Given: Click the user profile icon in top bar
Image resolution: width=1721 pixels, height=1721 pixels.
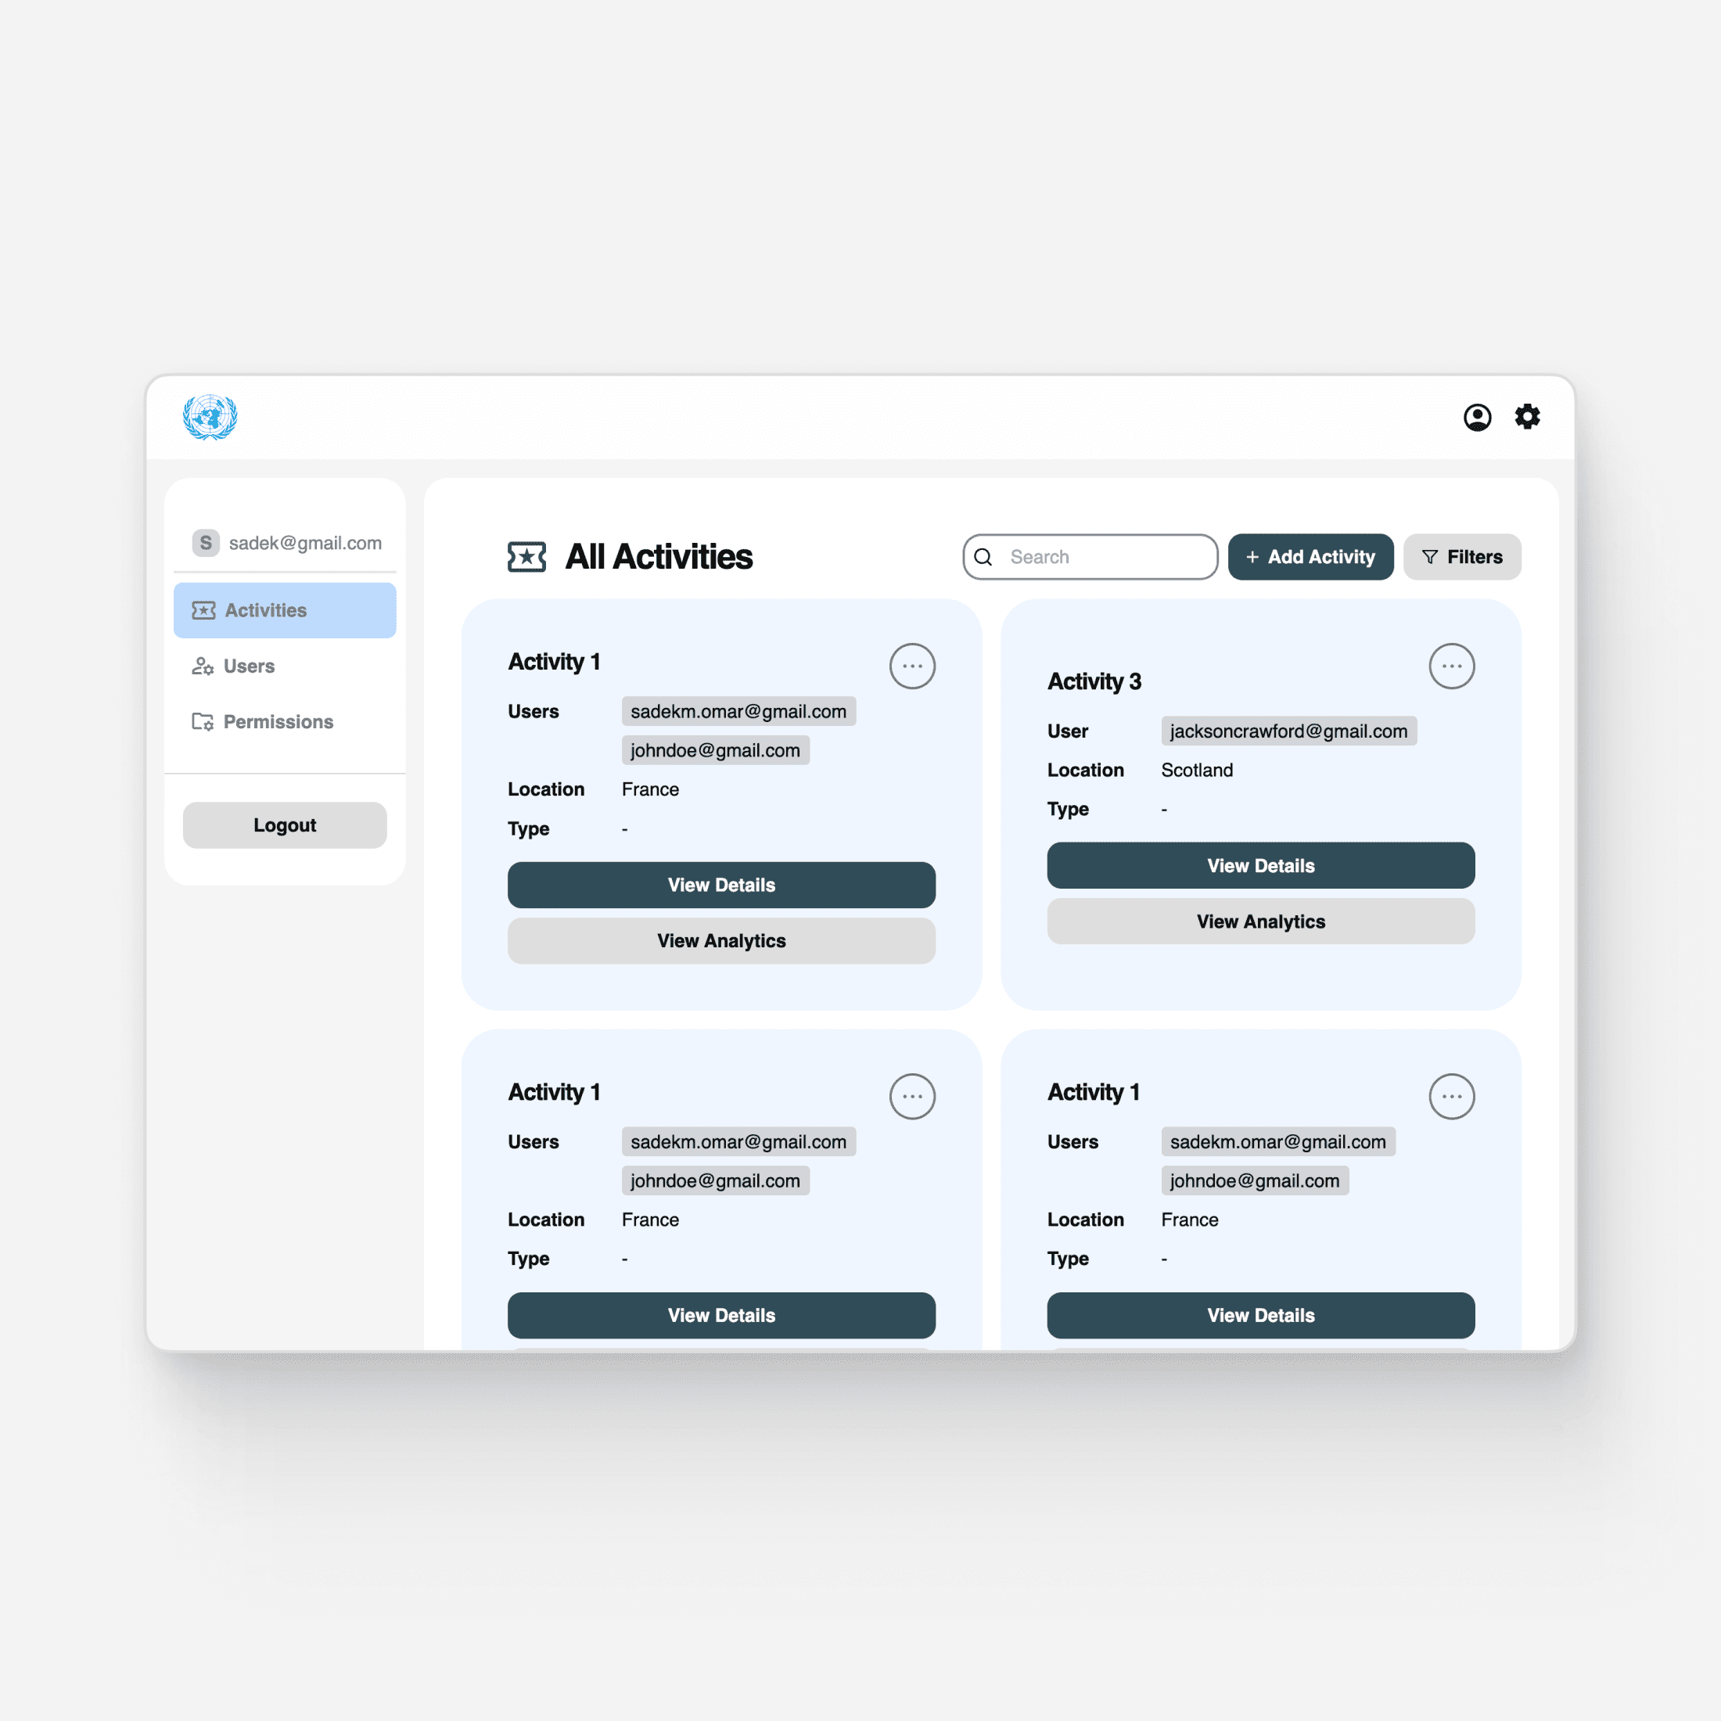Looking at the screenshot, I should coord(1475,416).
